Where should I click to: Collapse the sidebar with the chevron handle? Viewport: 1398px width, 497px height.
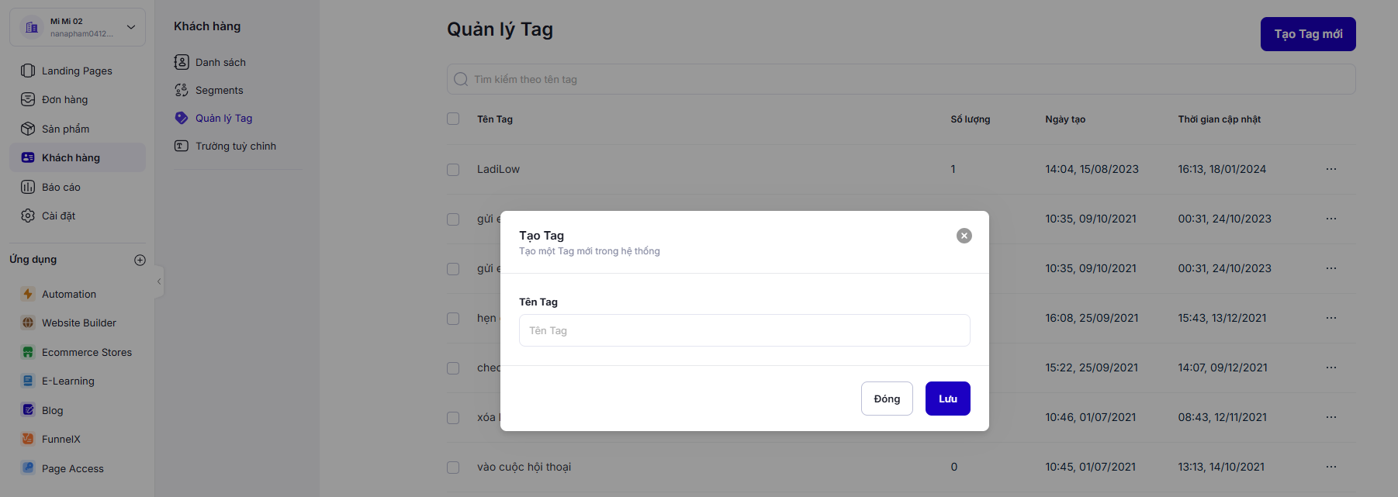[159, 281]
